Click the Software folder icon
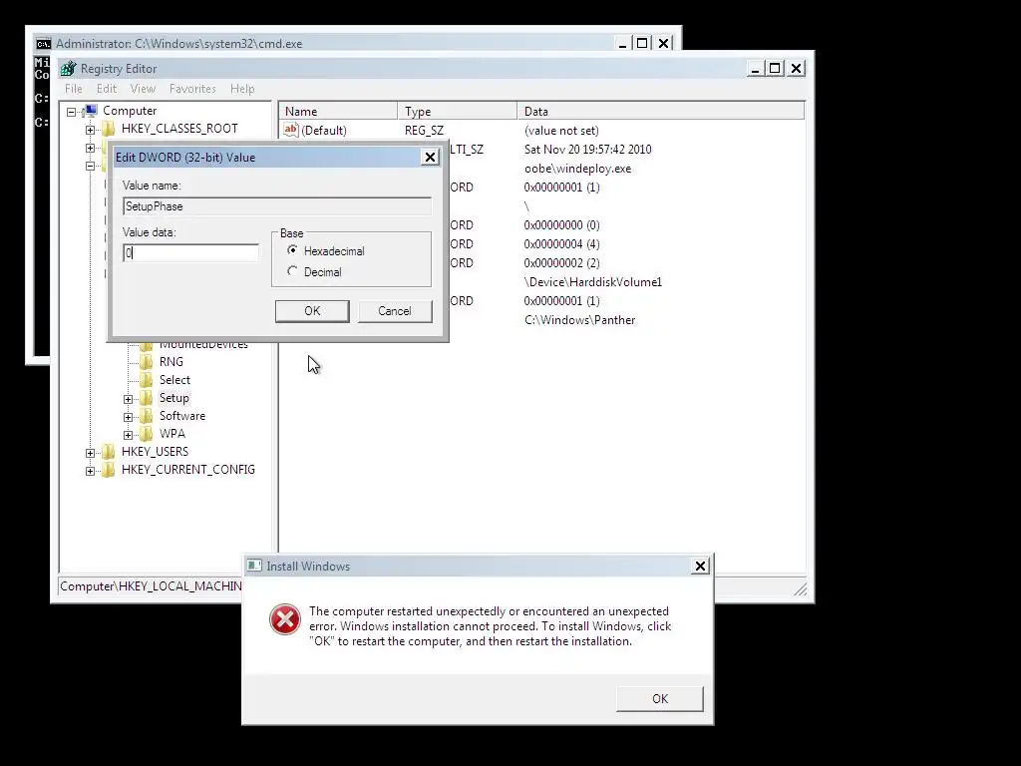 pyautogui.click(x=147, y=416)
